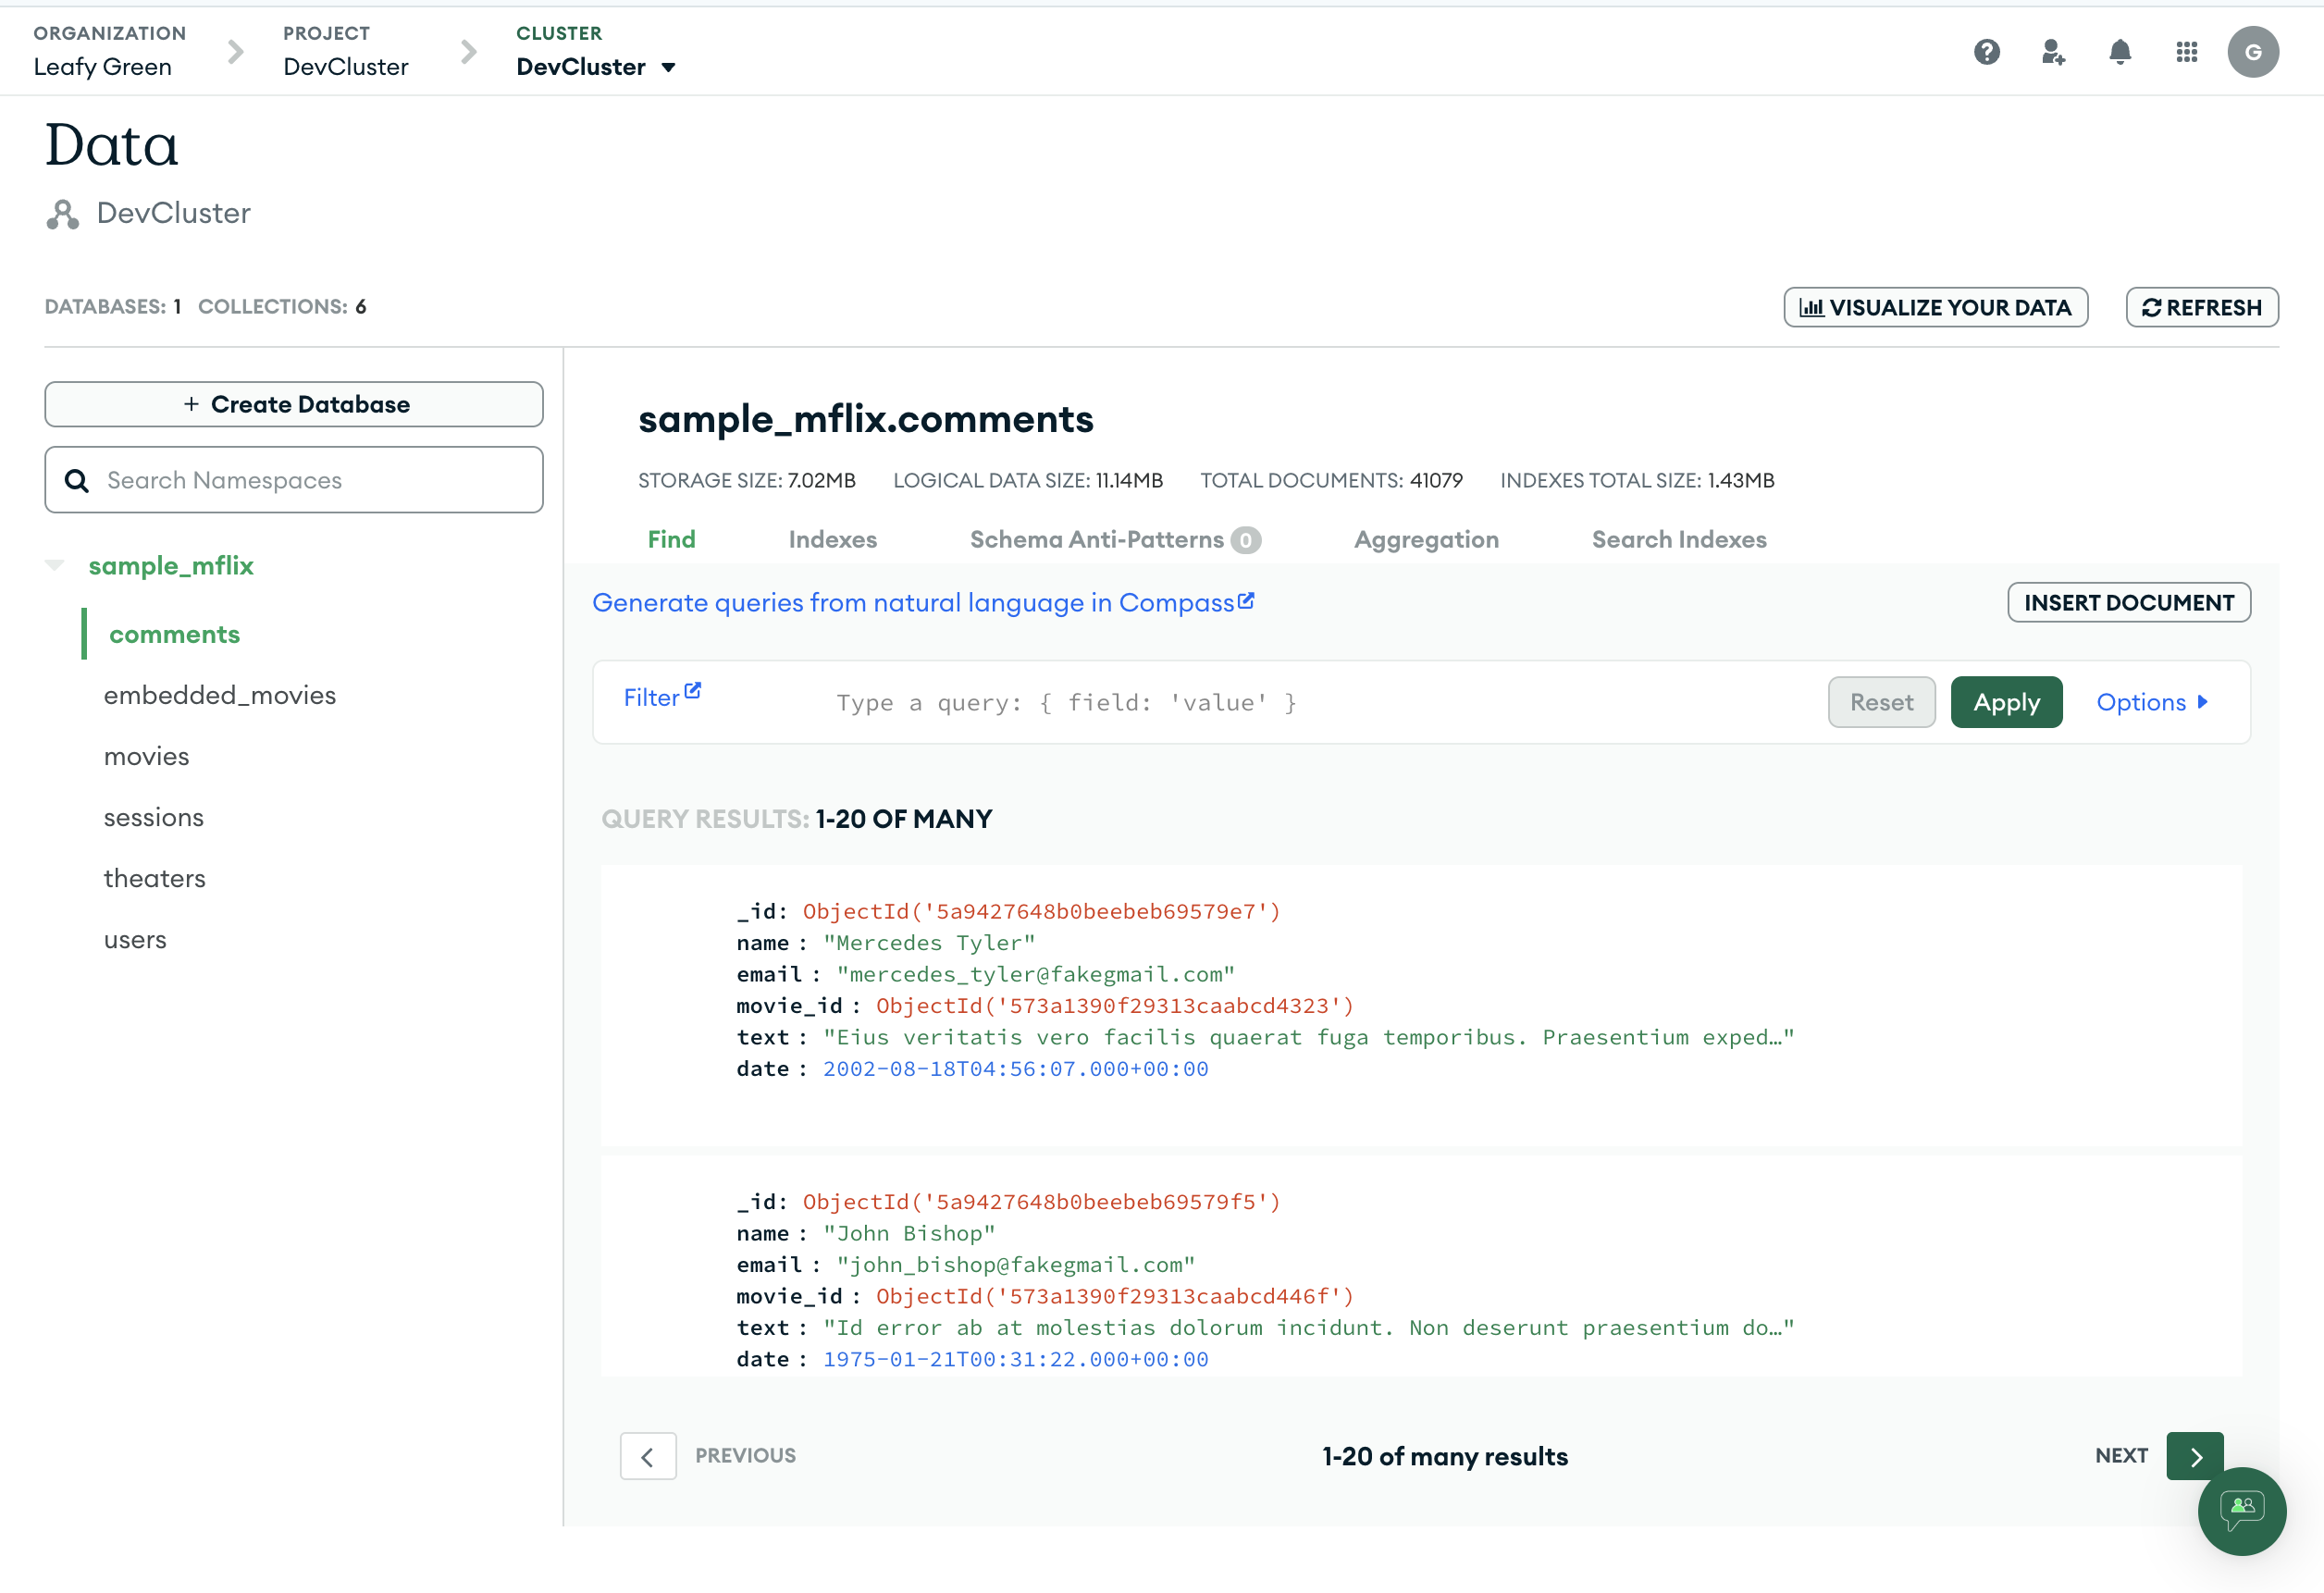The height and width of the screenshot is (1593, 2324).
Task: Click the Apply button
Action: pyautogui.click(x=2005, y=702)
